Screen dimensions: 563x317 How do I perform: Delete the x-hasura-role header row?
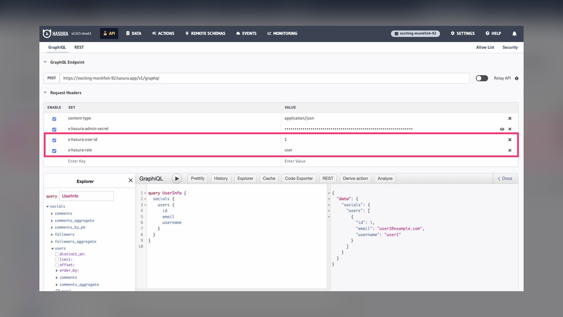tap(510, 151)
